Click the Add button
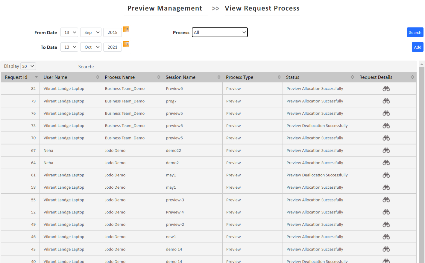 tap(418, 47)
